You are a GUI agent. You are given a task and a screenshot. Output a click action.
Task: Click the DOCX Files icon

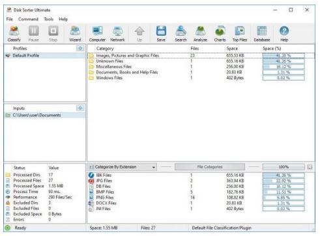coord(91,203)
